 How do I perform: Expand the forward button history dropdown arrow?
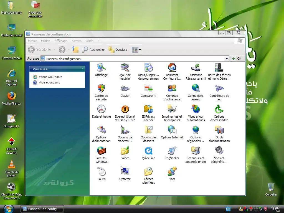pos(69,49)
